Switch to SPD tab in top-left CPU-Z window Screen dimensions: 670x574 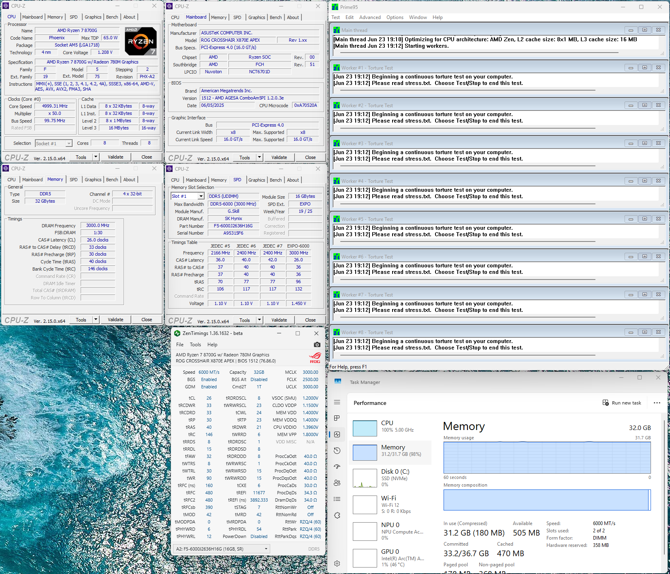point(74,17)
